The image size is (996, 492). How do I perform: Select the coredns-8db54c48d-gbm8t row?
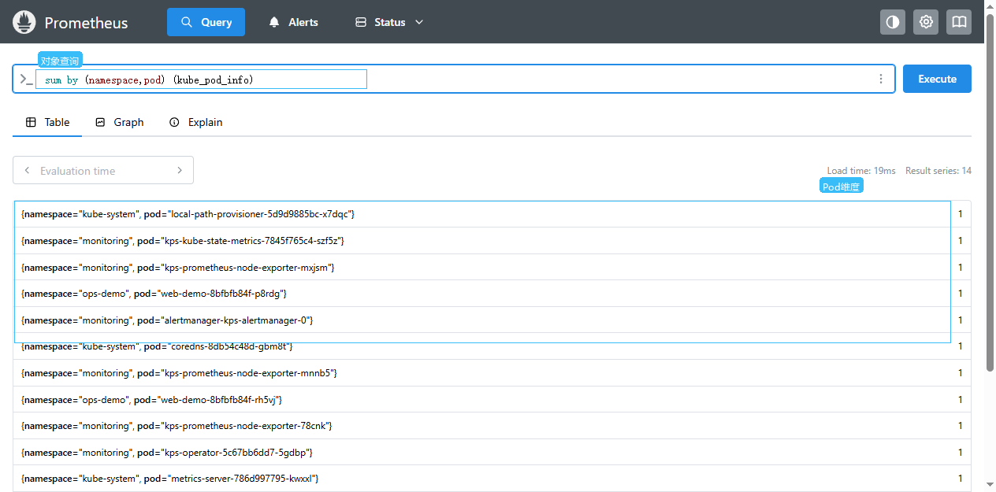[492, 346]
